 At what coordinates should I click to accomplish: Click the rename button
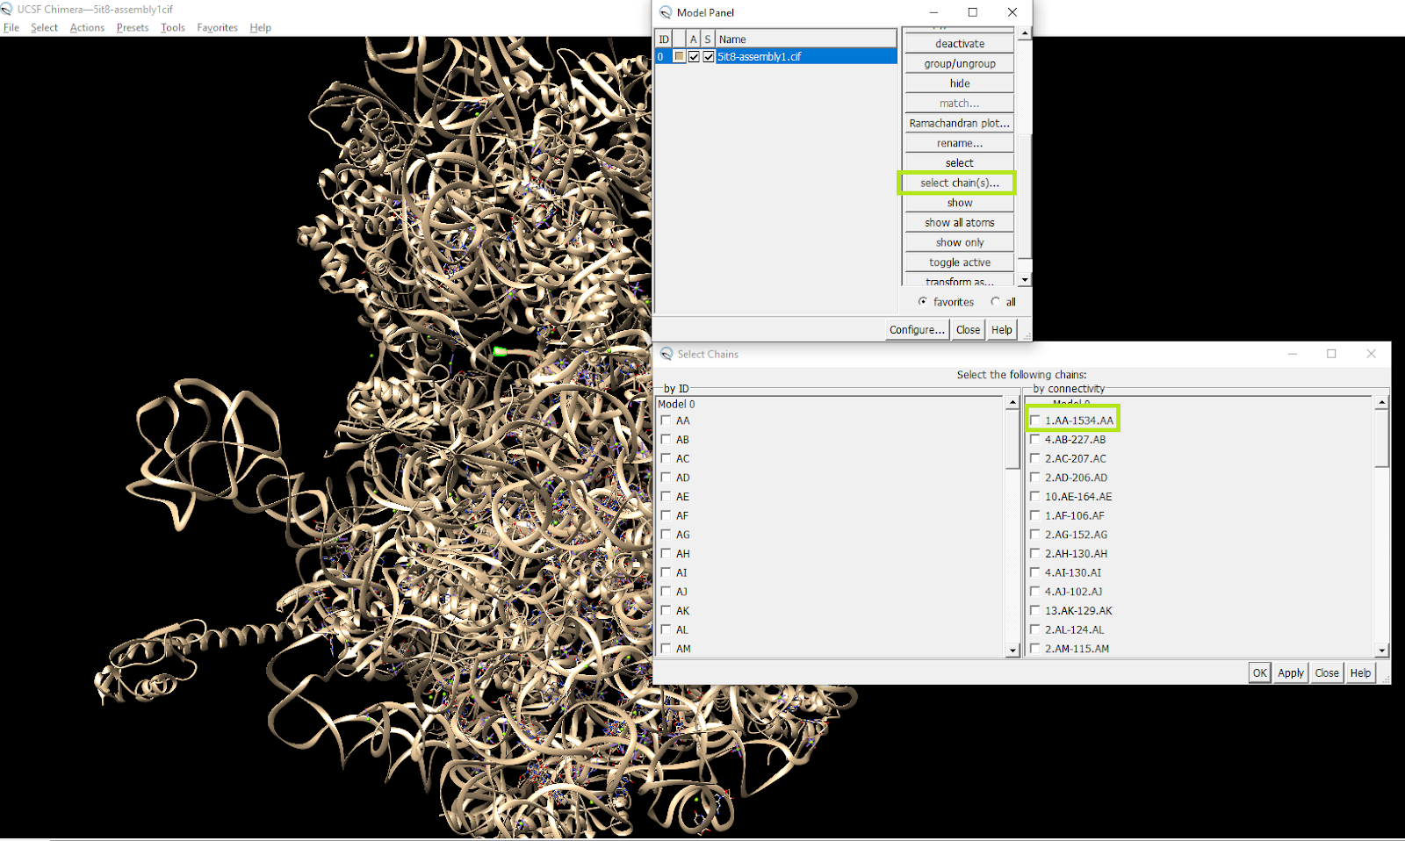pyautogui.click(x=960, y=143)
